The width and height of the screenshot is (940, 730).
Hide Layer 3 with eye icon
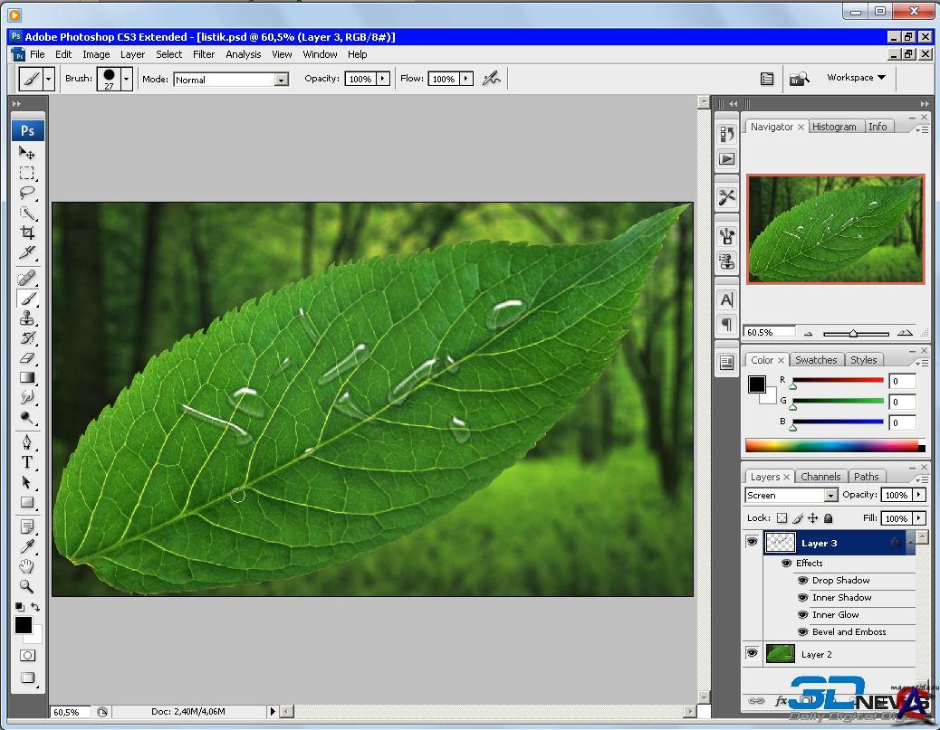click(752, 543)
